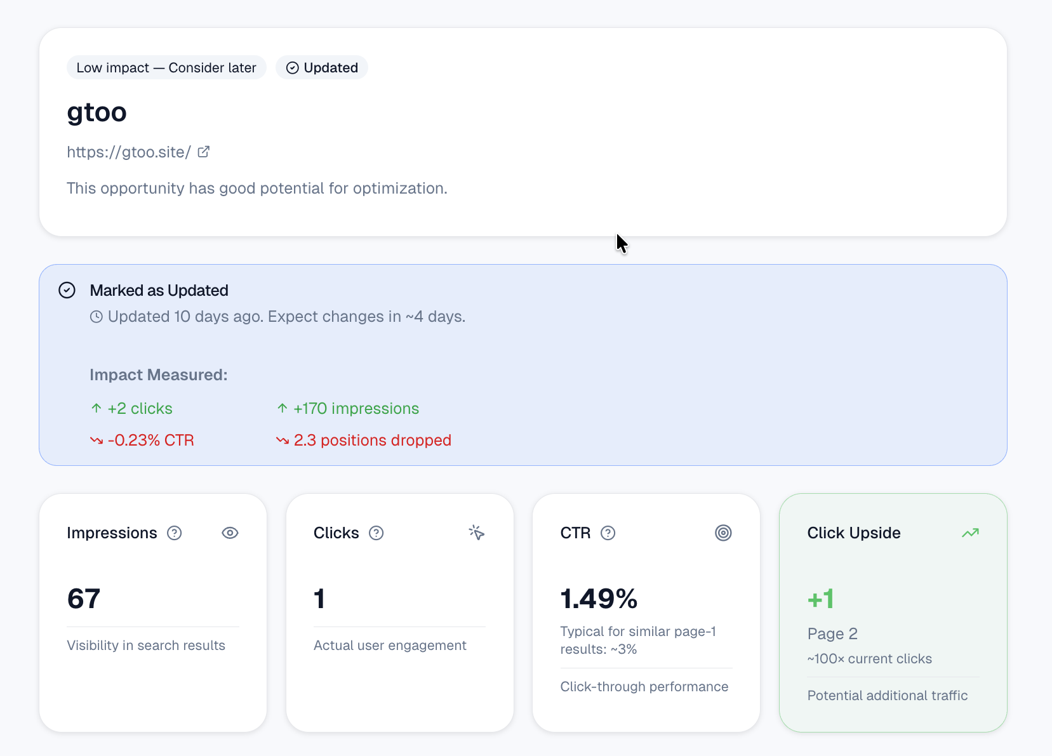Click the Click Upside card

892,612
